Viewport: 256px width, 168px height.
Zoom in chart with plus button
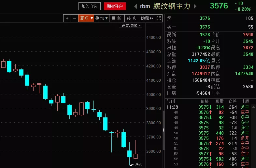[67, 18]
